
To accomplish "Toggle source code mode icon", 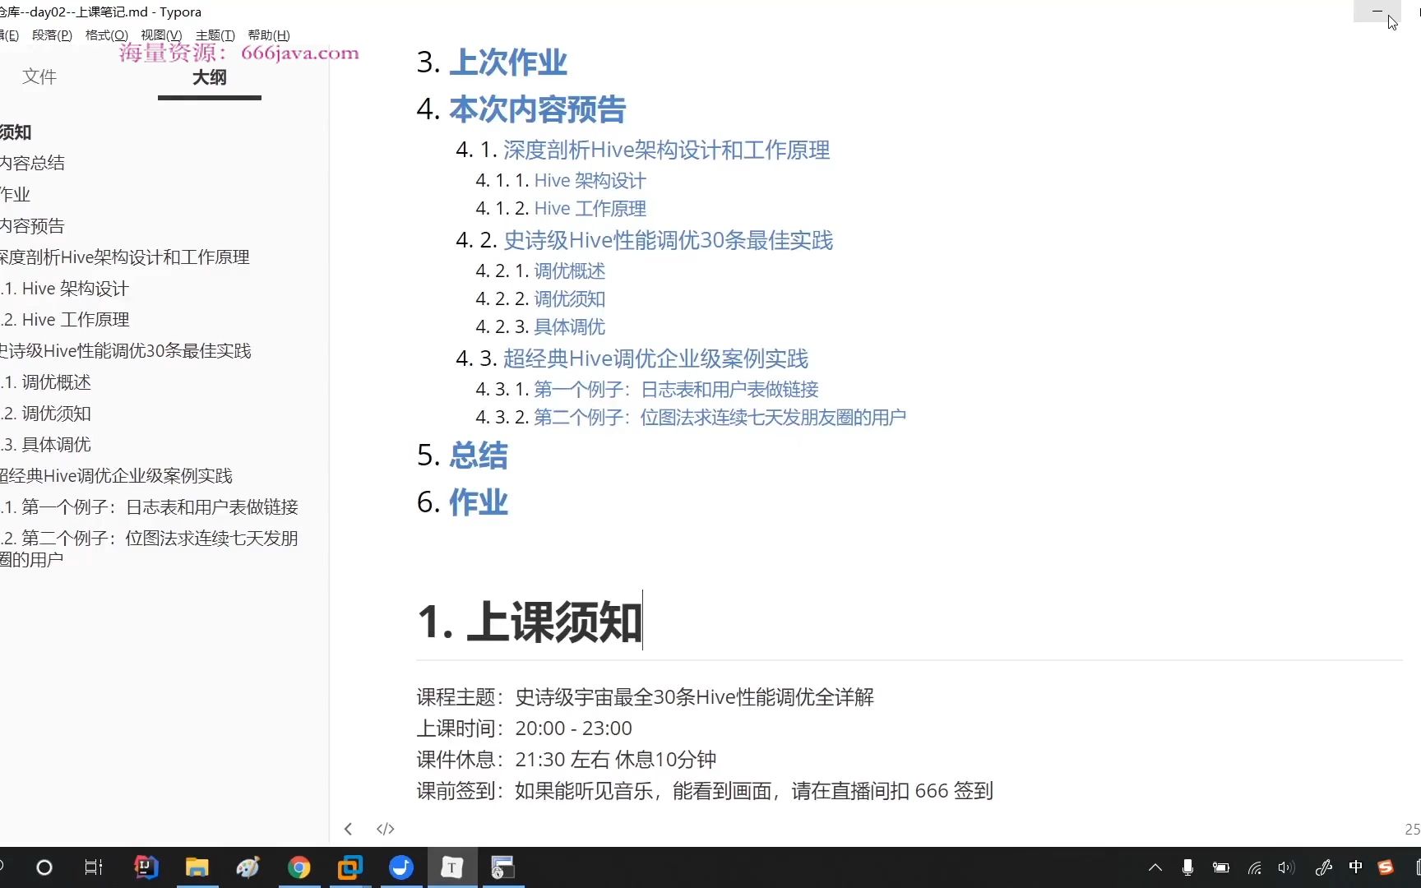I will (x=385, y=829).
